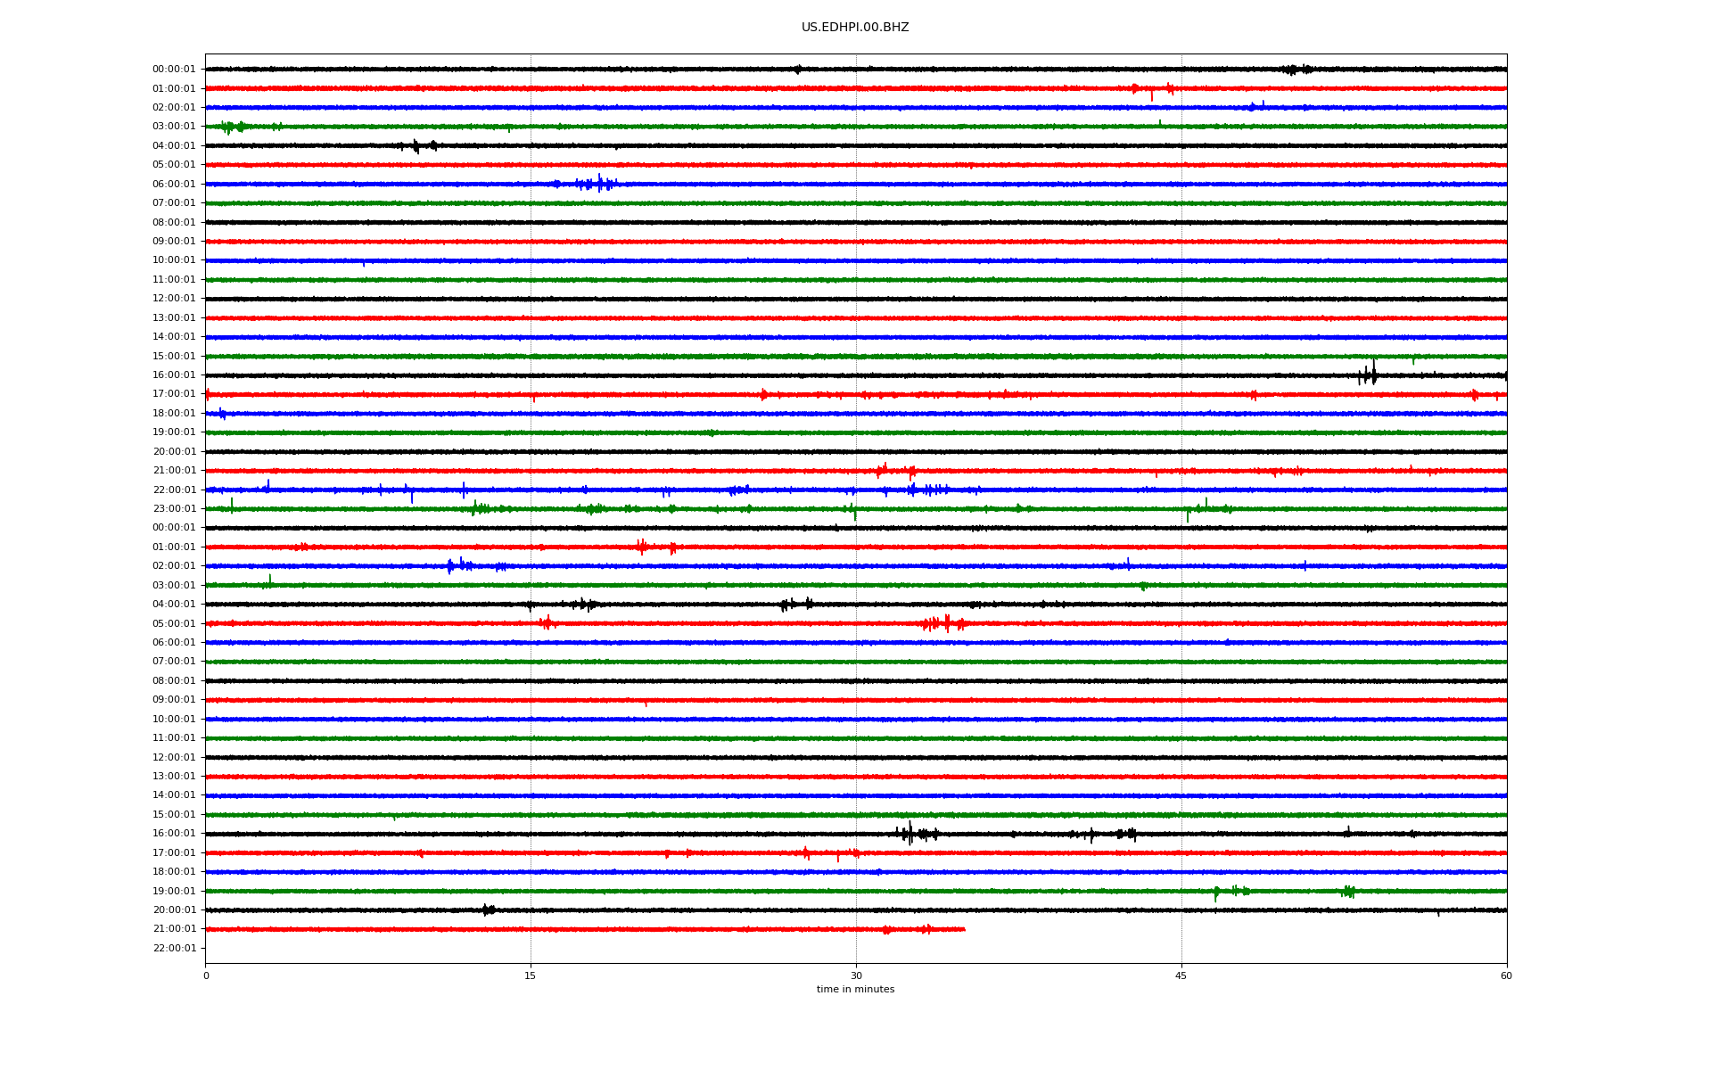This screenshot has width=1712, height=1070.
Task: Click the second 10:00:01 row label
Action: [174, 720]
